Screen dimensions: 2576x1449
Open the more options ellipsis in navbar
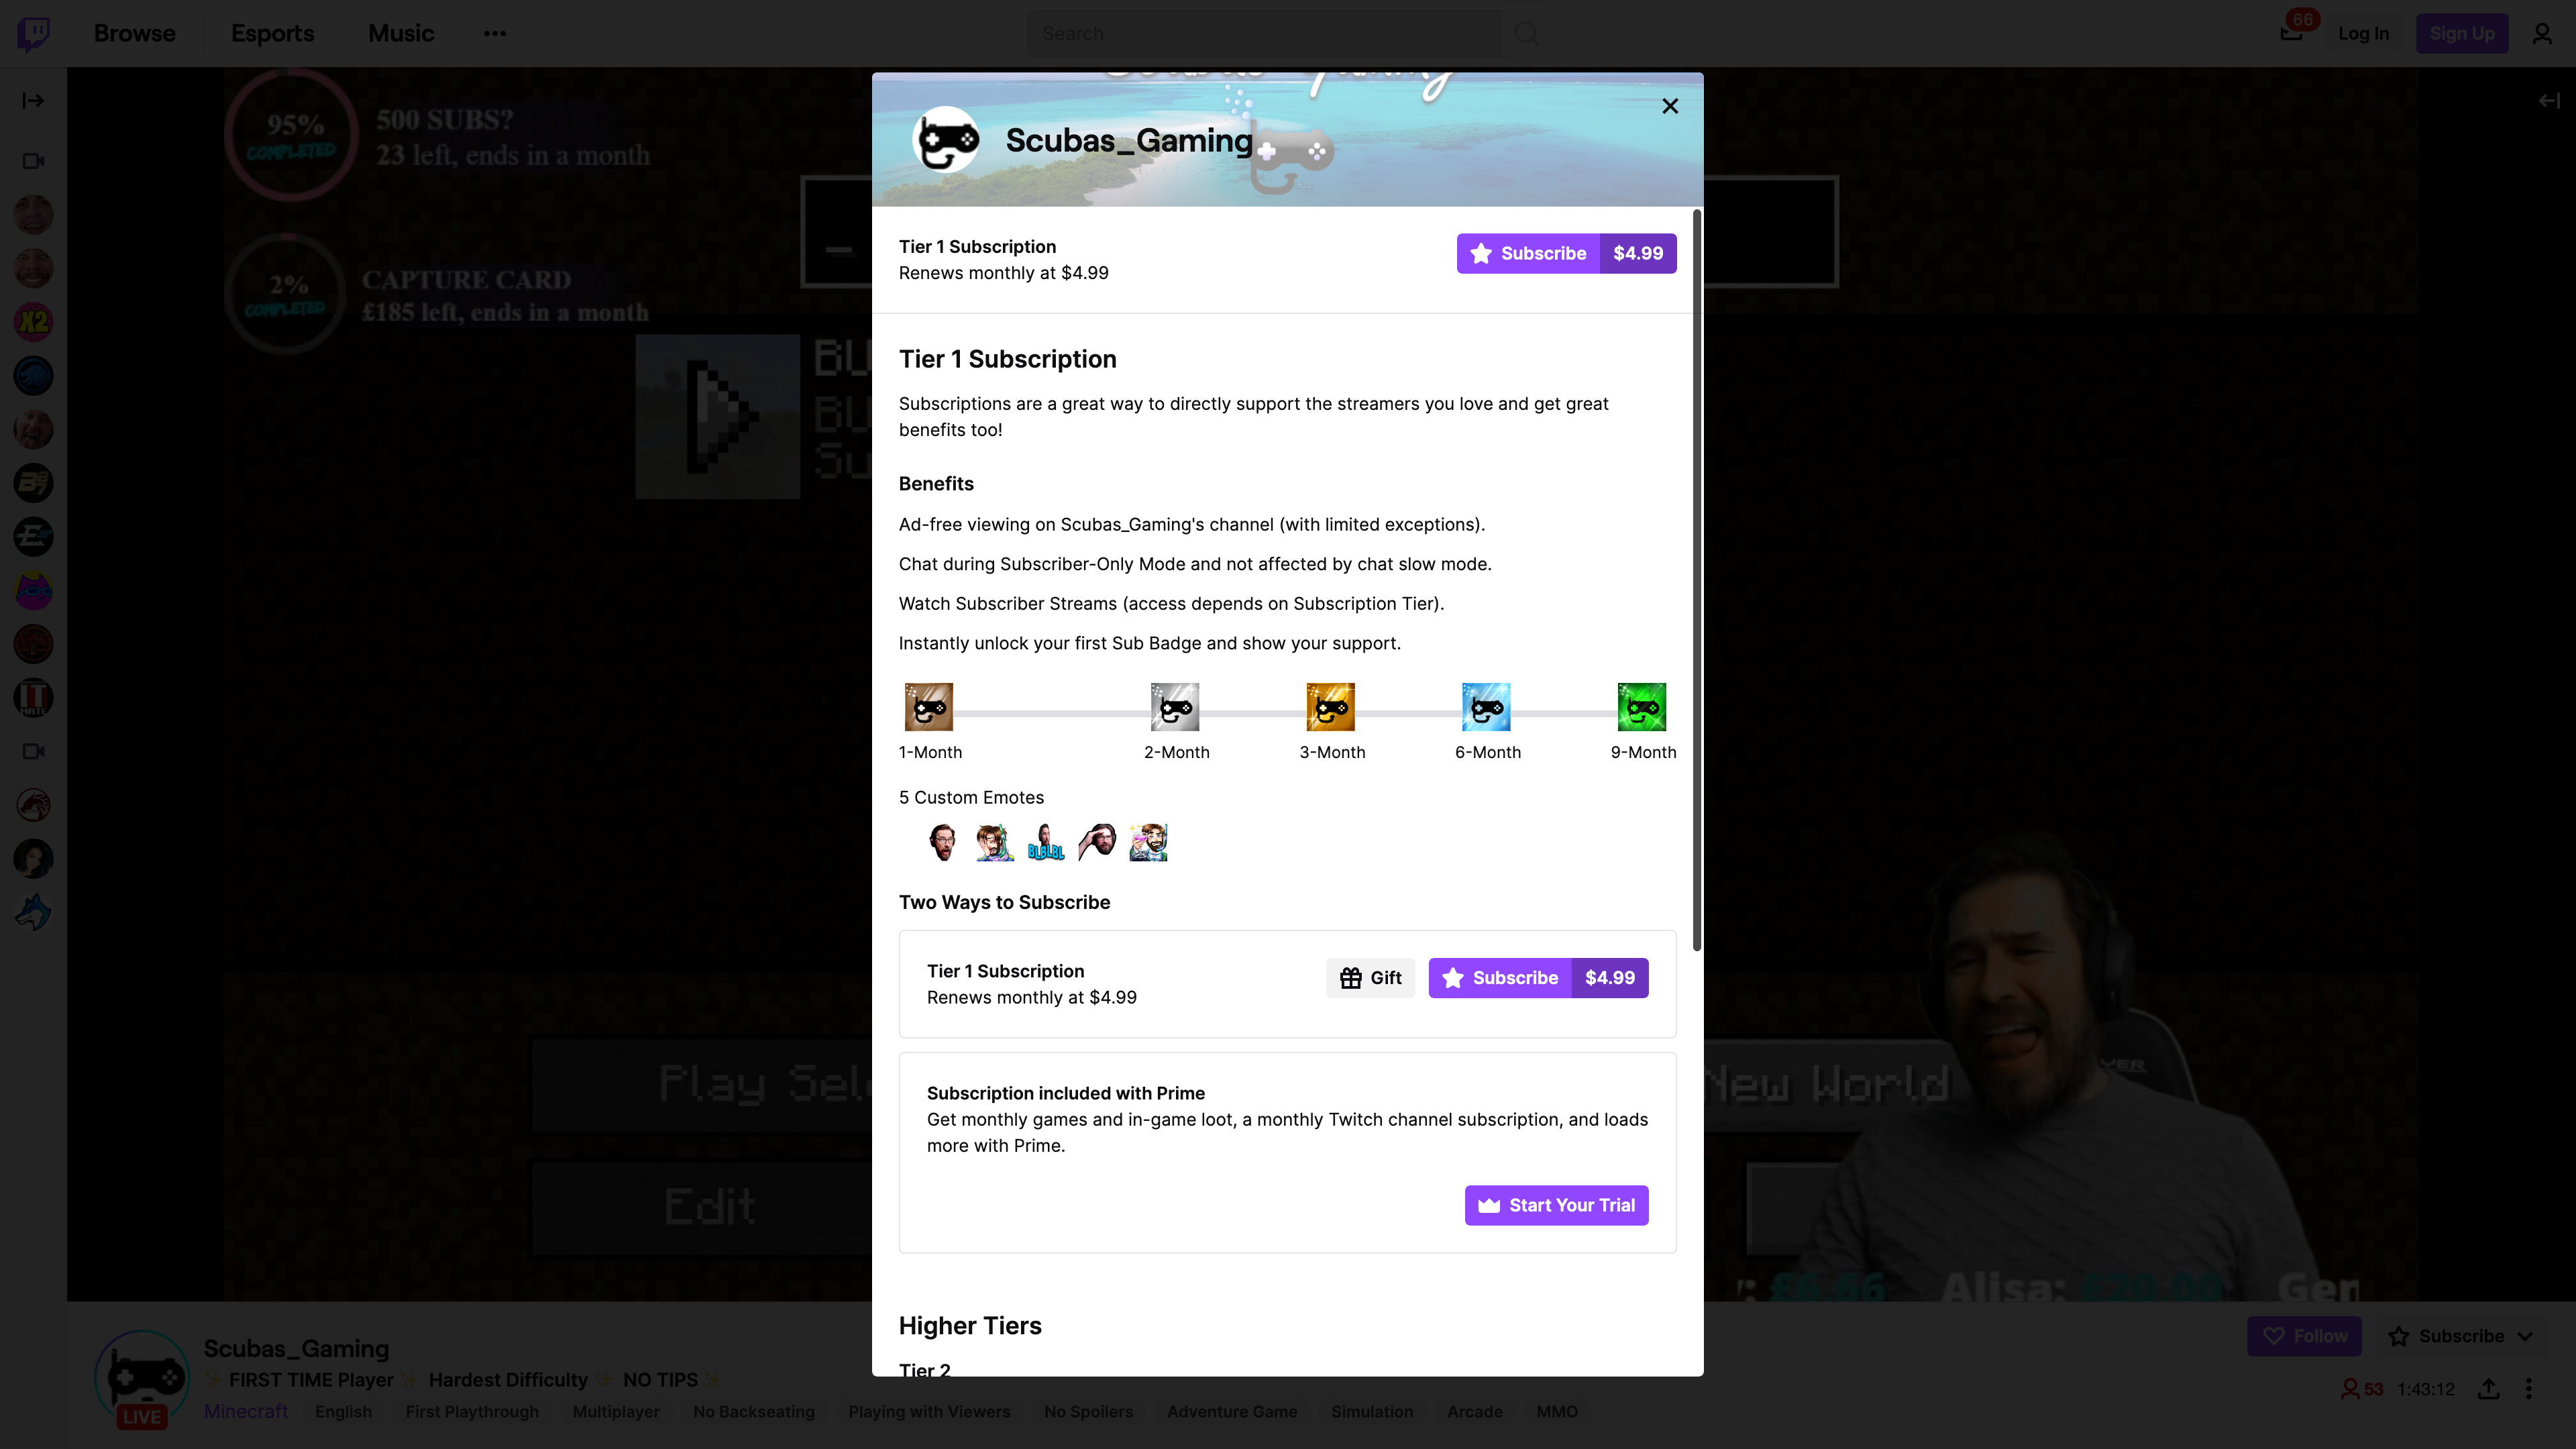tap(495, 33)
